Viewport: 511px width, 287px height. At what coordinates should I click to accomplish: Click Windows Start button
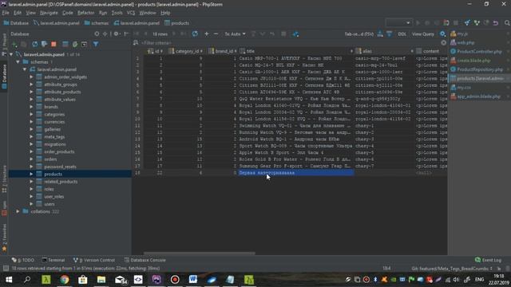click(9, 280)
